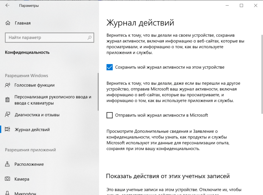The image size is (263, 195).
Task: Click the Журнал действий page title
Action: pos(140,23)
